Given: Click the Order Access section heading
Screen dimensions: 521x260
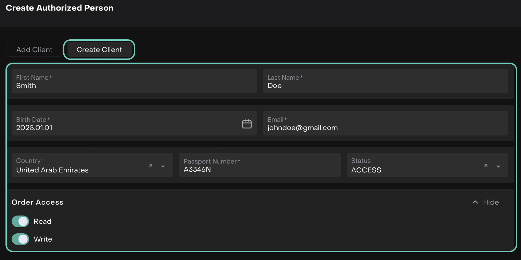Looking at the screenshot, I should click(37, 202).
